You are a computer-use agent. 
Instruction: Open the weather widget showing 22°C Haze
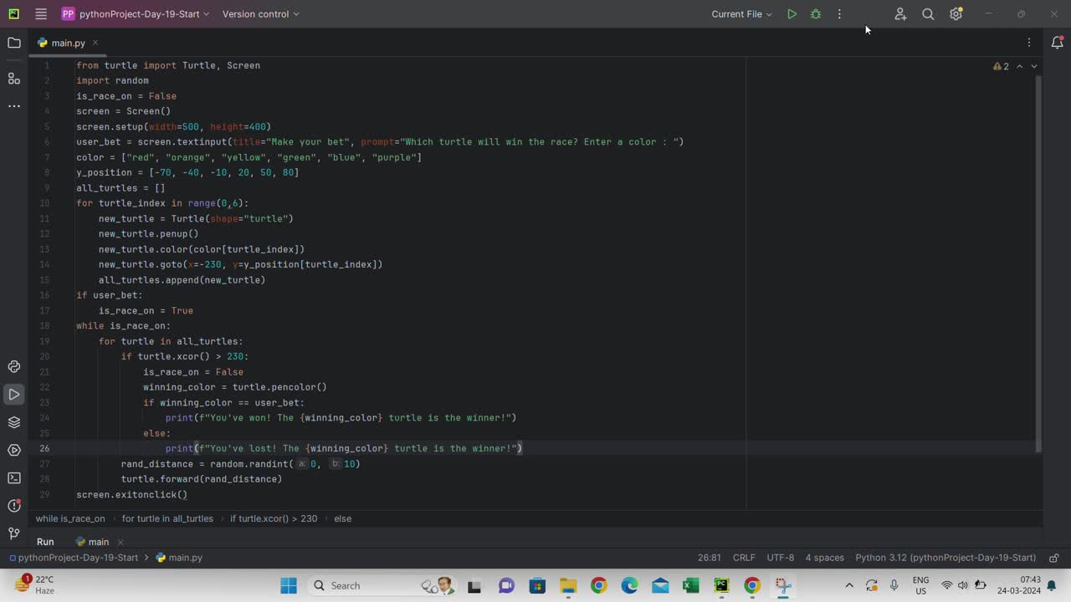[34, 584]
